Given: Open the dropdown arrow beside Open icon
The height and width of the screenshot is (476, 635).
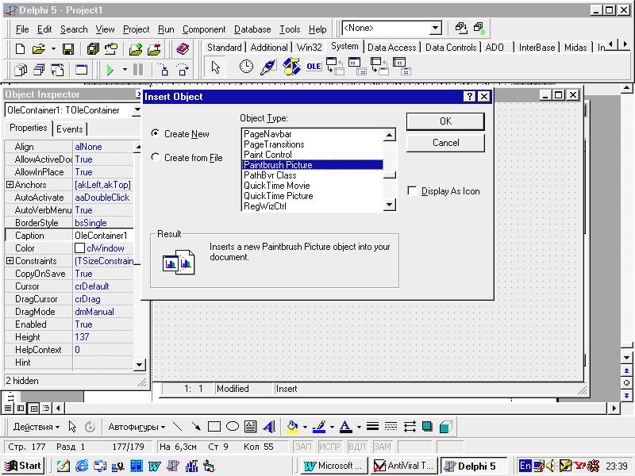Looking at the screenshot, I should (x=53, y=49).
